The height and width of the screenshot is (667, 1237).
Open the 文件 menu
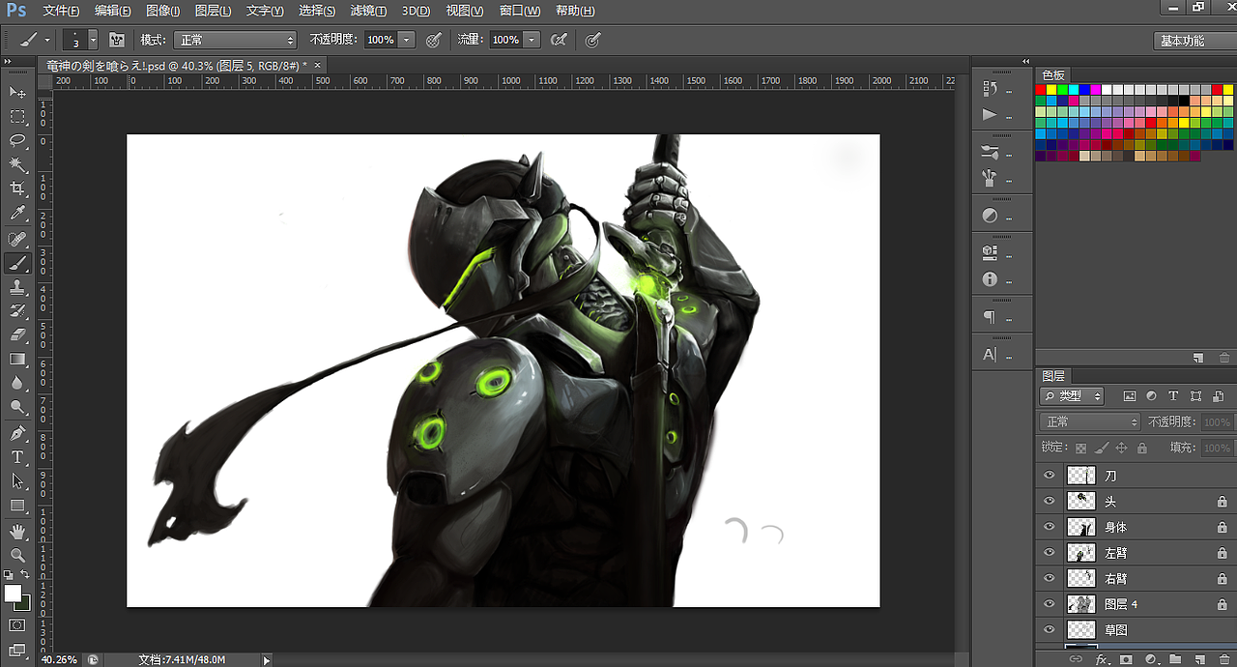coord(61,11)
